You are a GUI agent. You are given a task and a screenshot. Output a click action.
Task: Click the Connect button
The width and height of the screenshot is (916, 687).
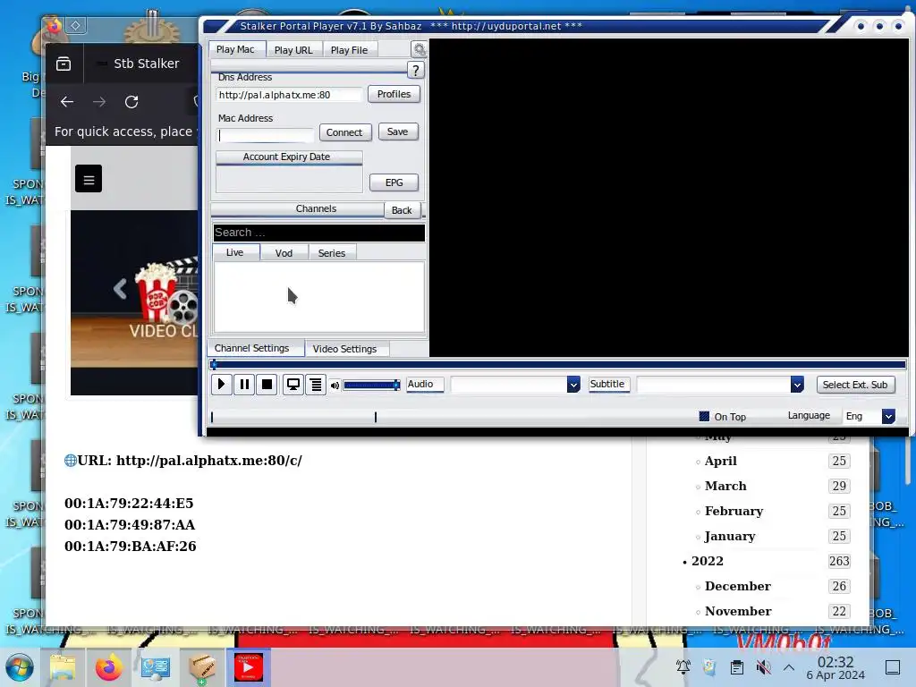tap(344, 132)
